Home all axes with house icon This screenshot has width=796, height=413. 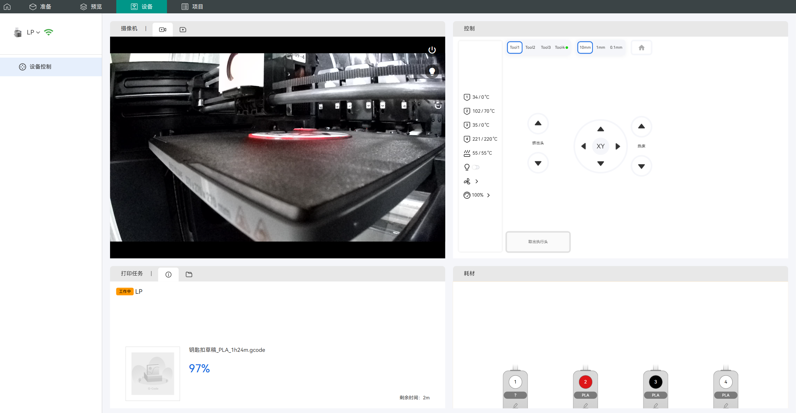tap(641, 48)
